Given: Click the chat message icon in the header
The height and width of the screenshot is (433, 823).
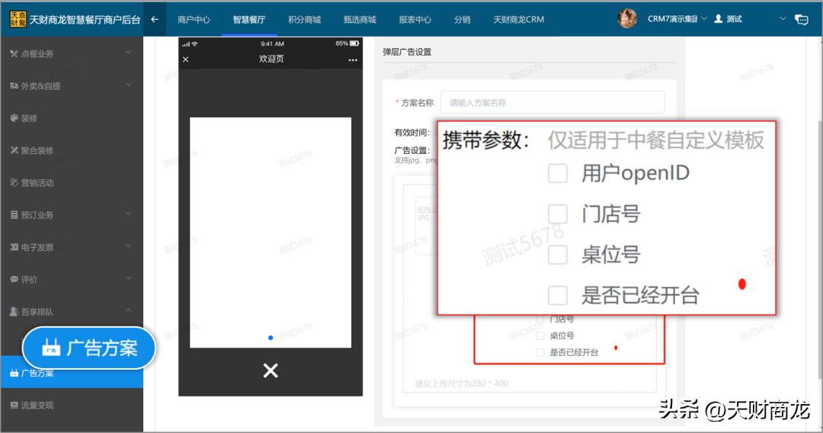Looking at the screenshot, I should [801, 19].
